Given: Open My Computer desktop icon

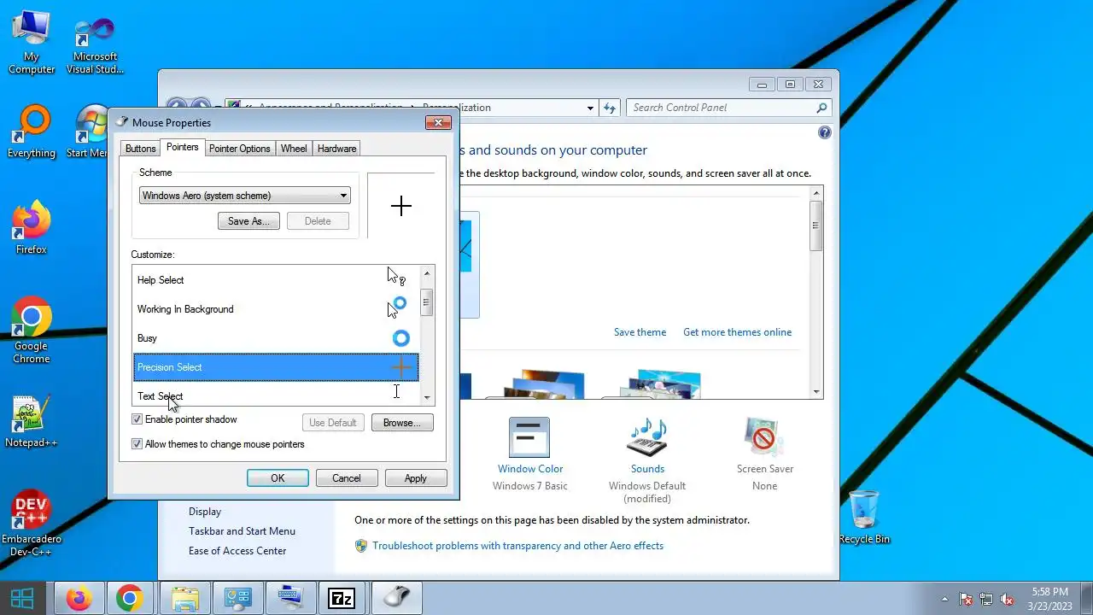Looking at the screenshot, I should pos(32,42).
